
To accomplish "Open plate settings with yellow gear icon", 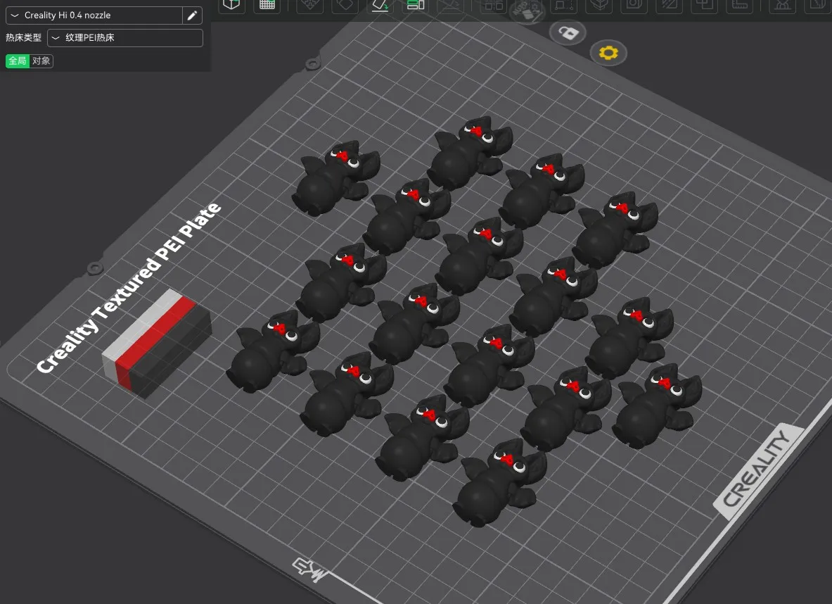I will [608, 53].
